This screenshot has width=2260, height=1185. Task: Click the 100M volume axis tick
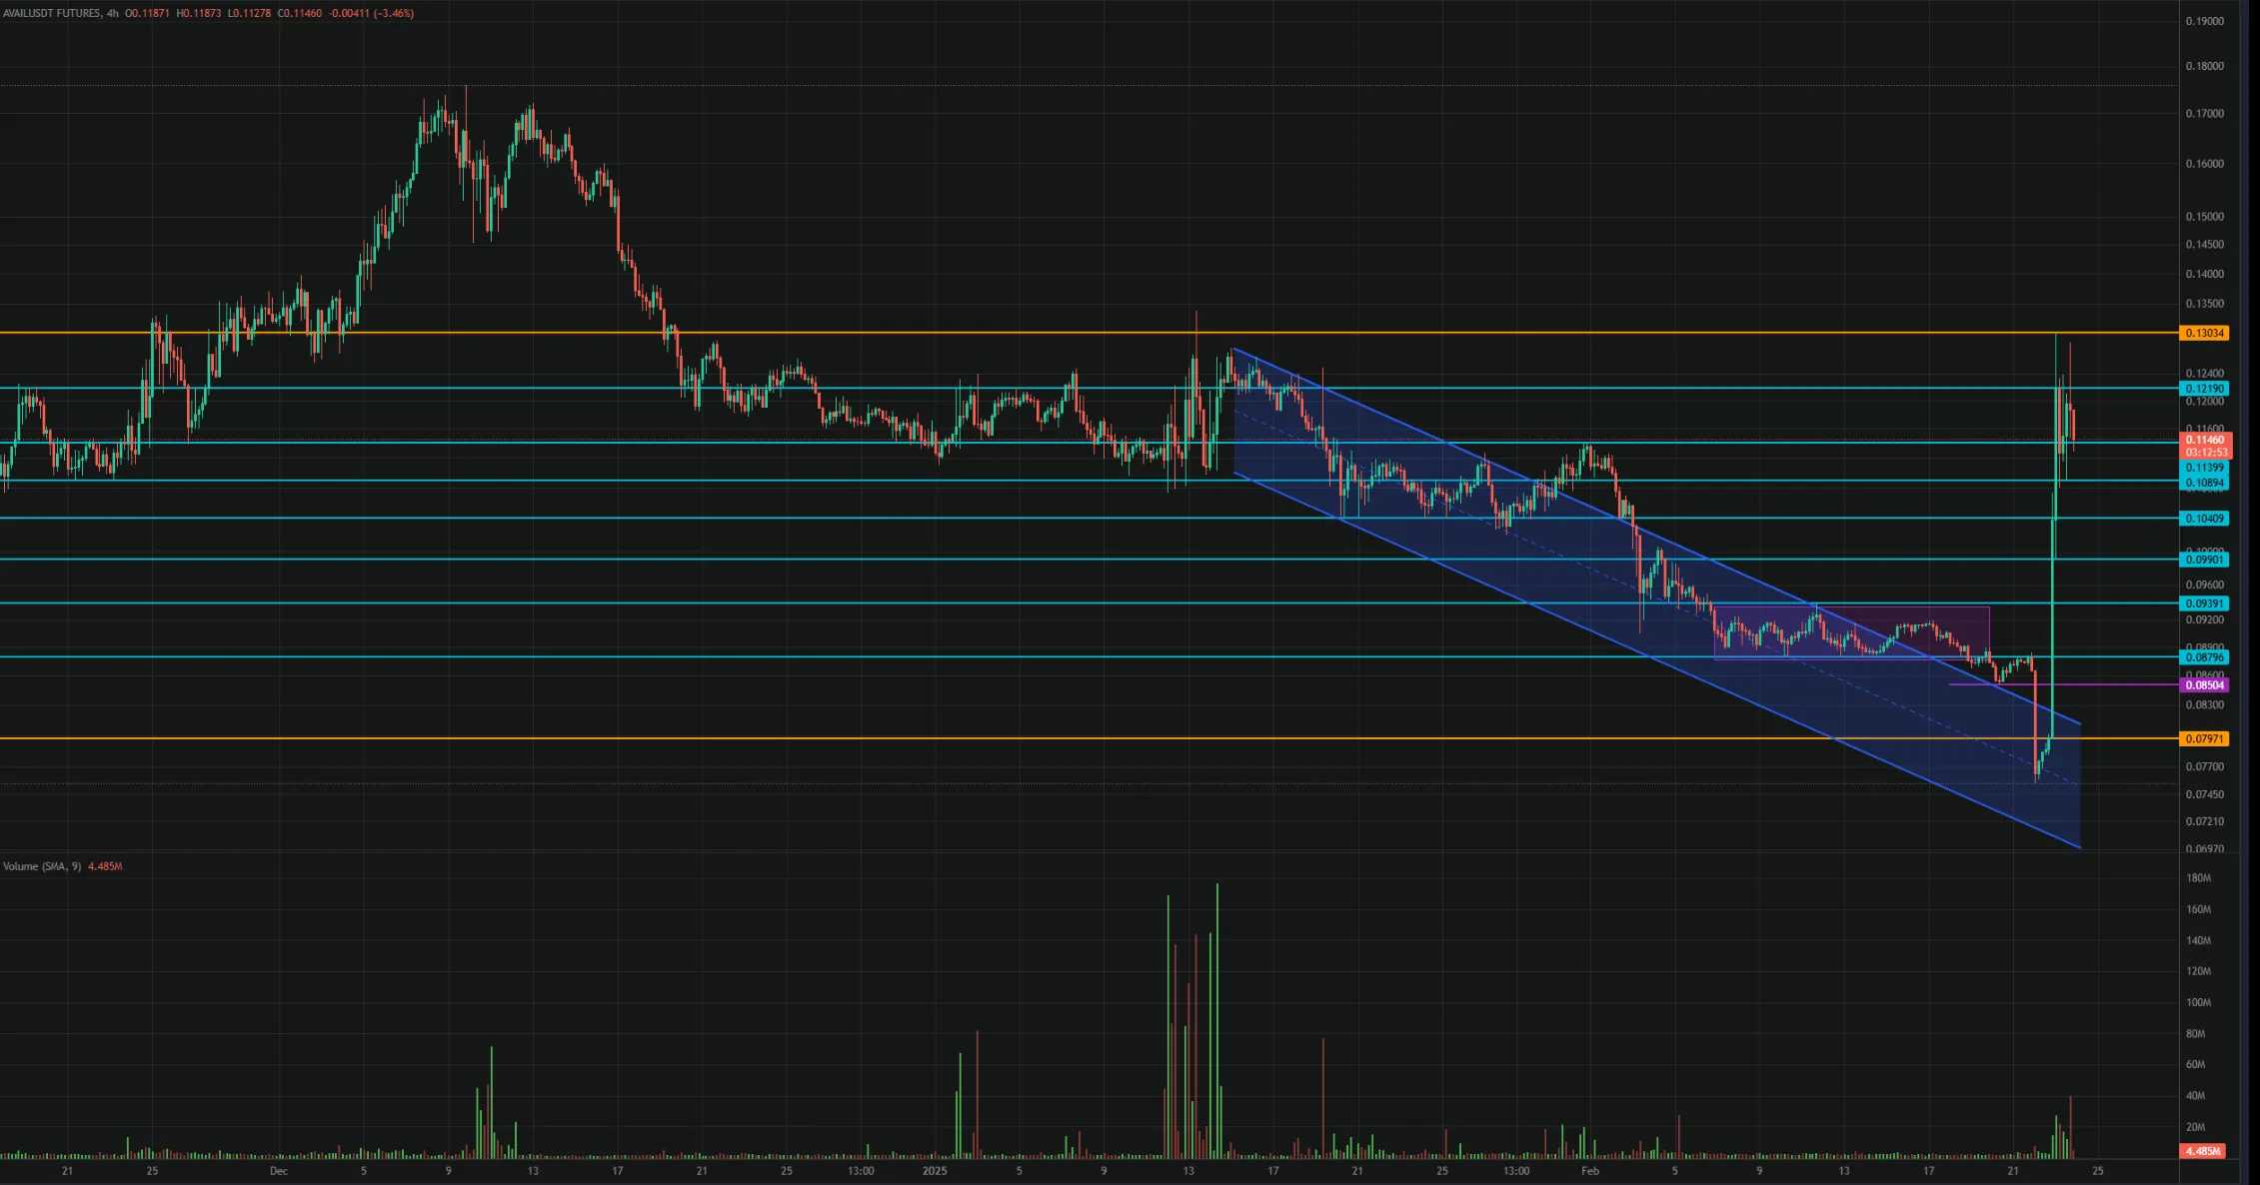click(x=2198, y=1003)
